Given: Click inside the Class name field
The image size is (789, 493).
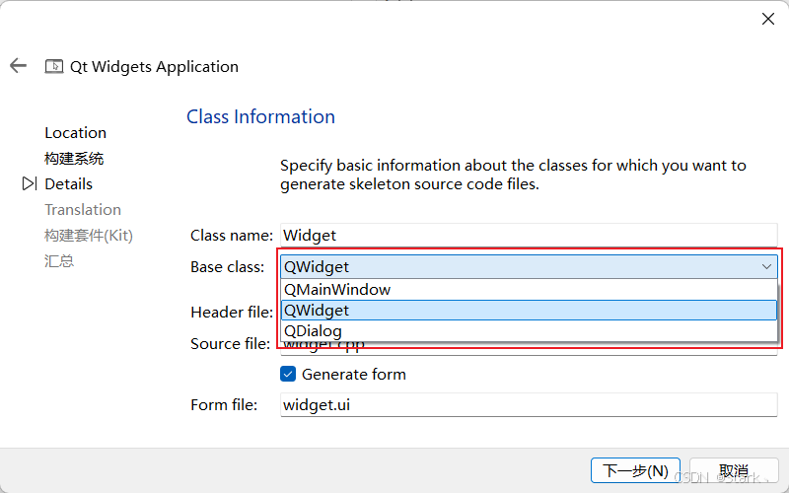Looking at the screenshot, I should pyautogui.click(x=529, y=236).
